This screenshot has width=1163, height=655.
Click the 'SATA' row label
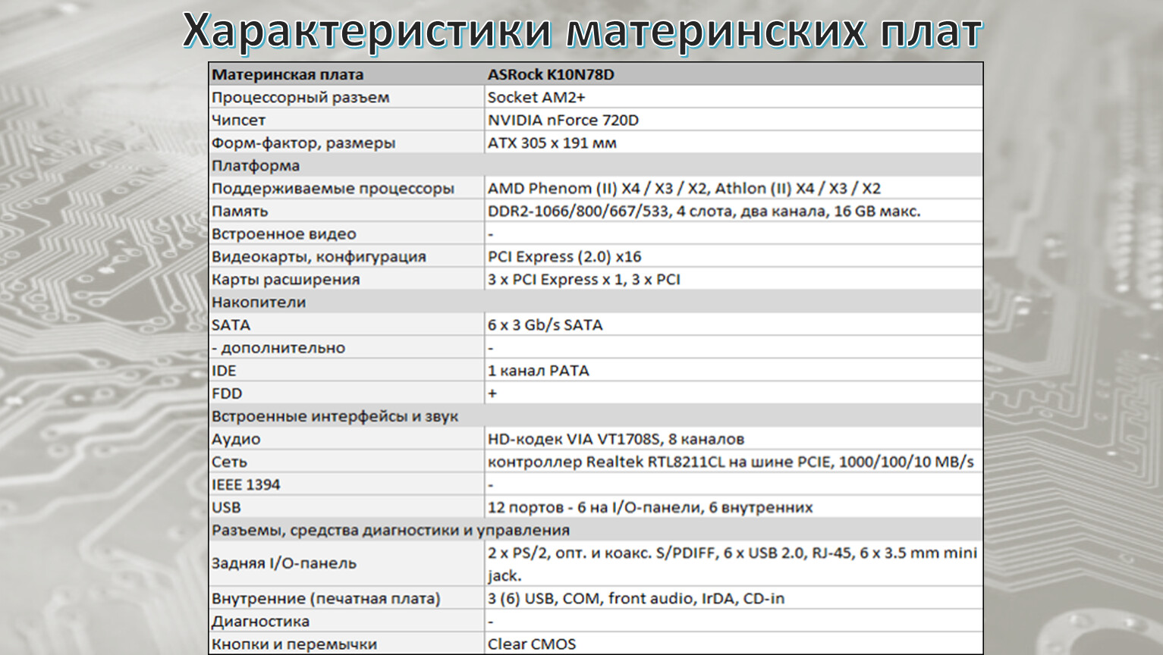pyautogui.click(x=231, y=324)
